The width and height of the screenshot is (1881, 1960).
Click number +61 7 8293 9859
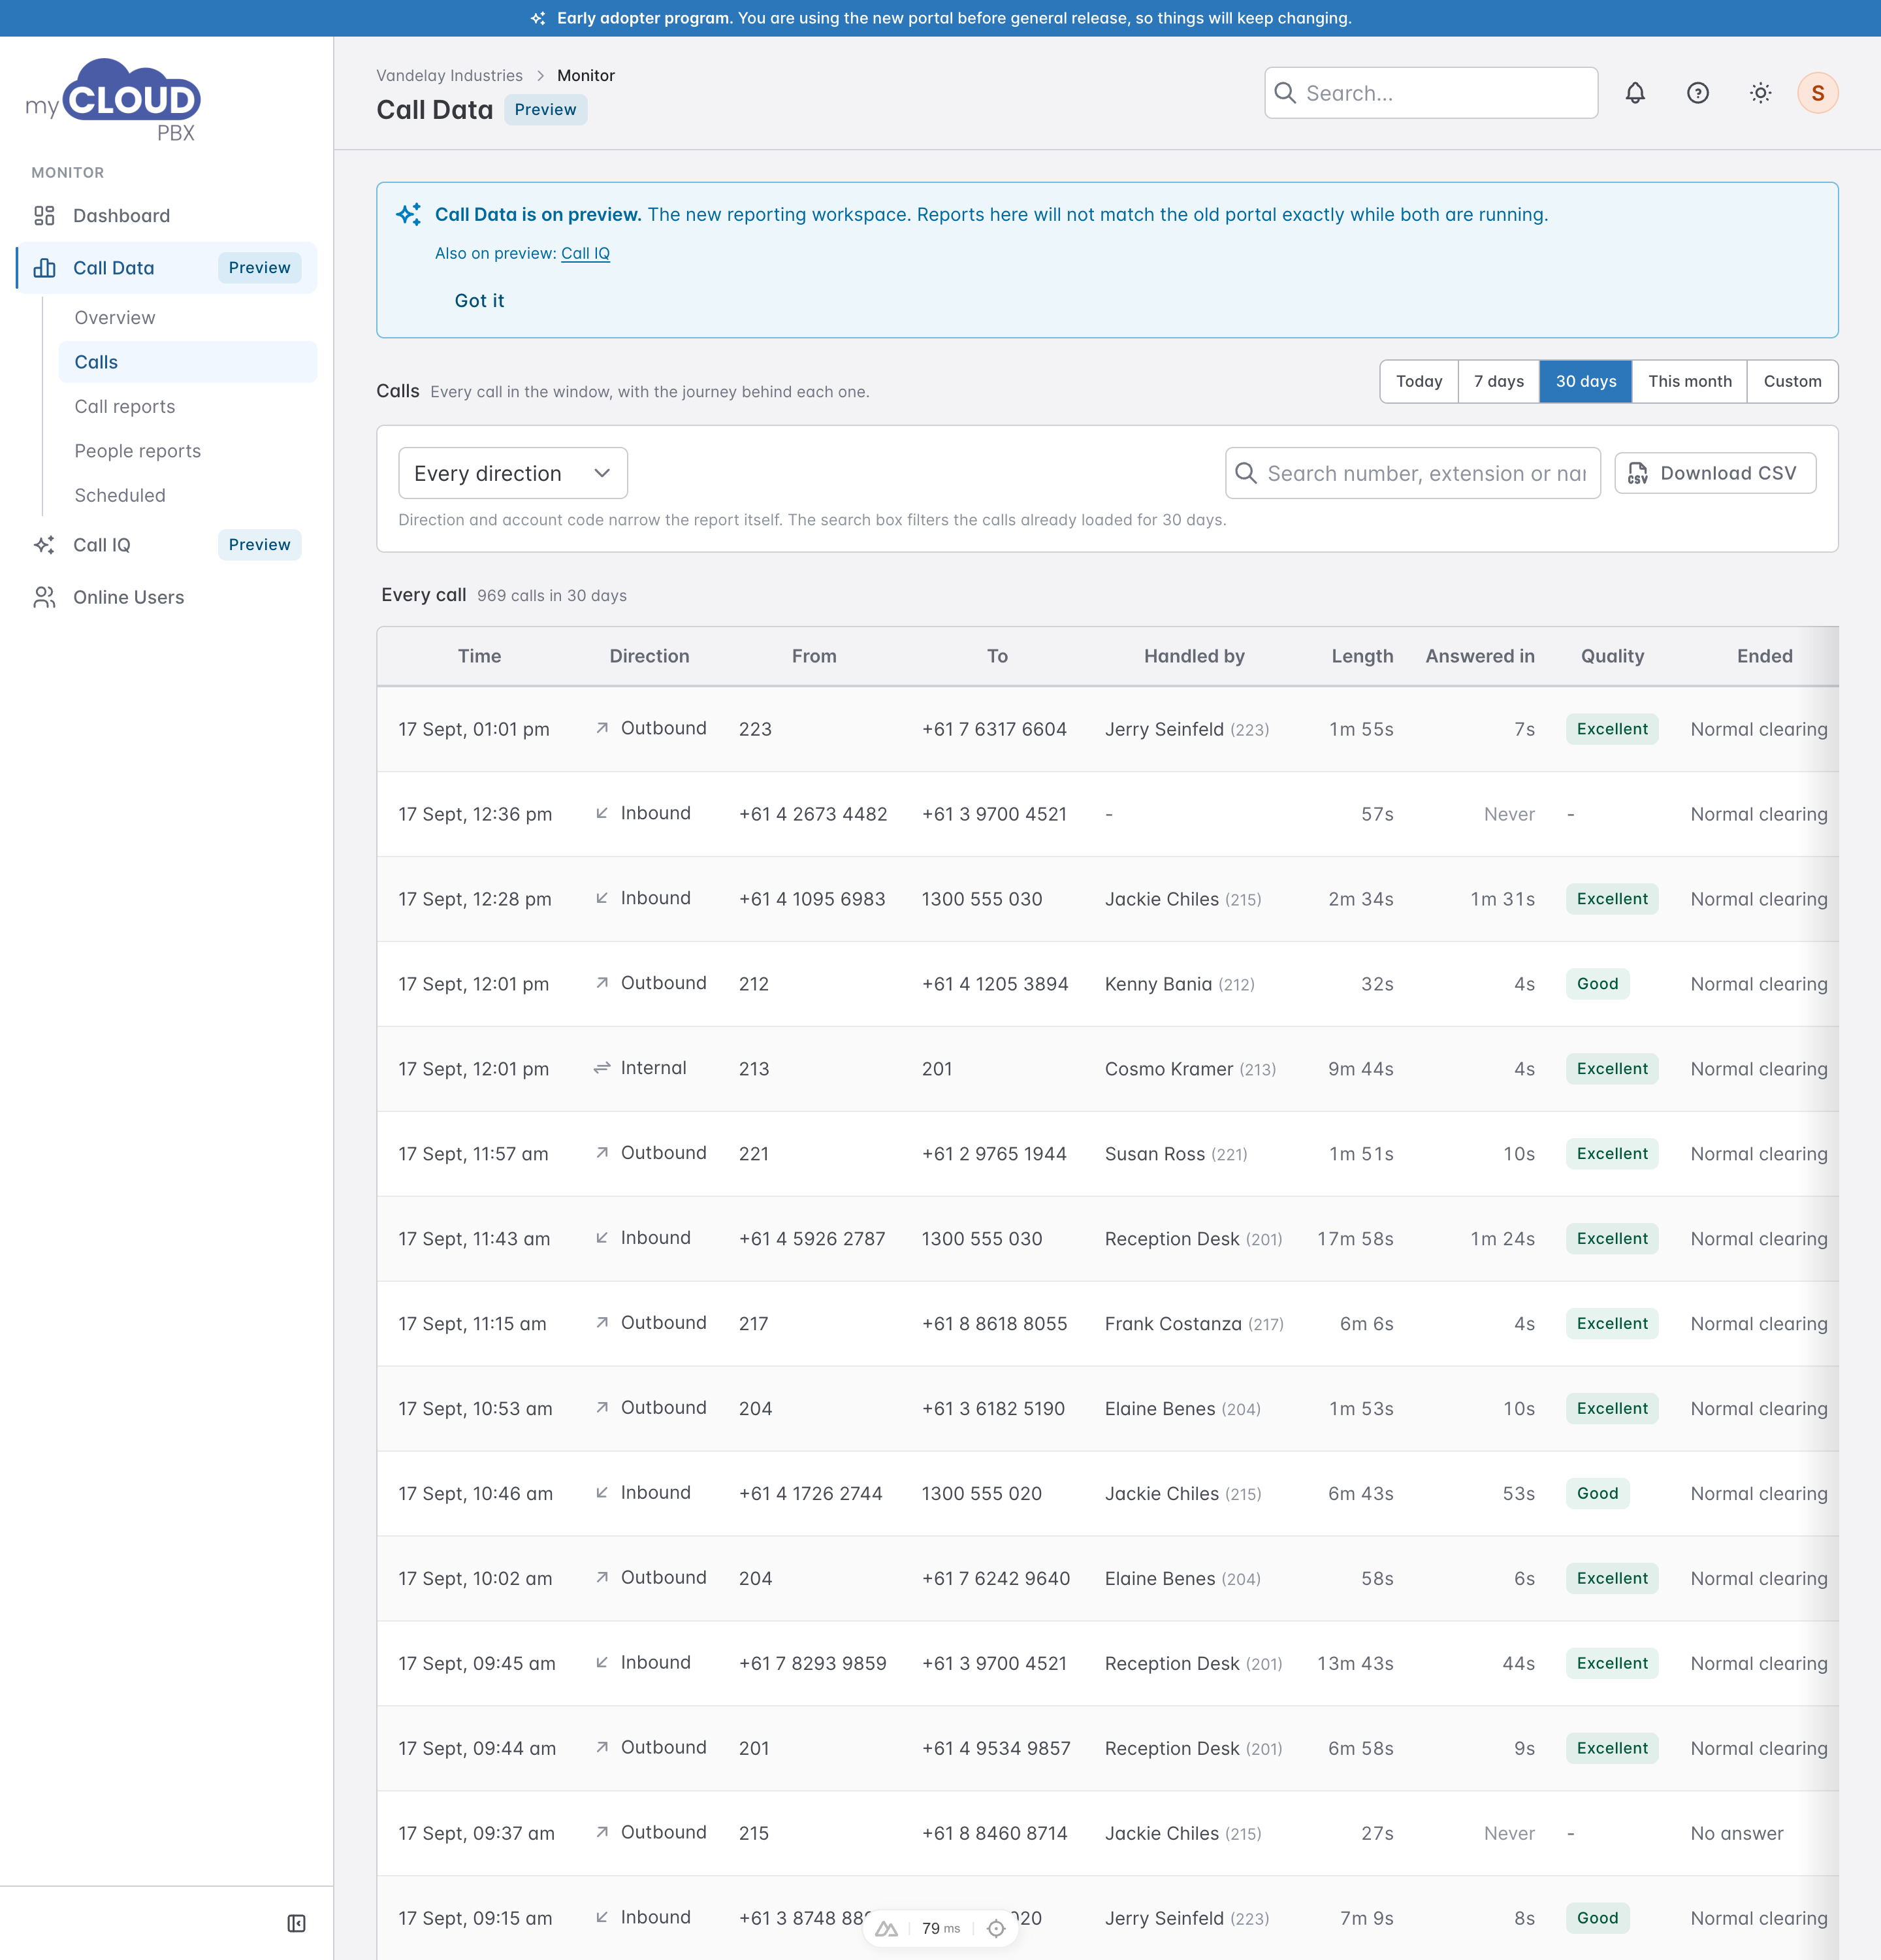[x=812, y=1664]
